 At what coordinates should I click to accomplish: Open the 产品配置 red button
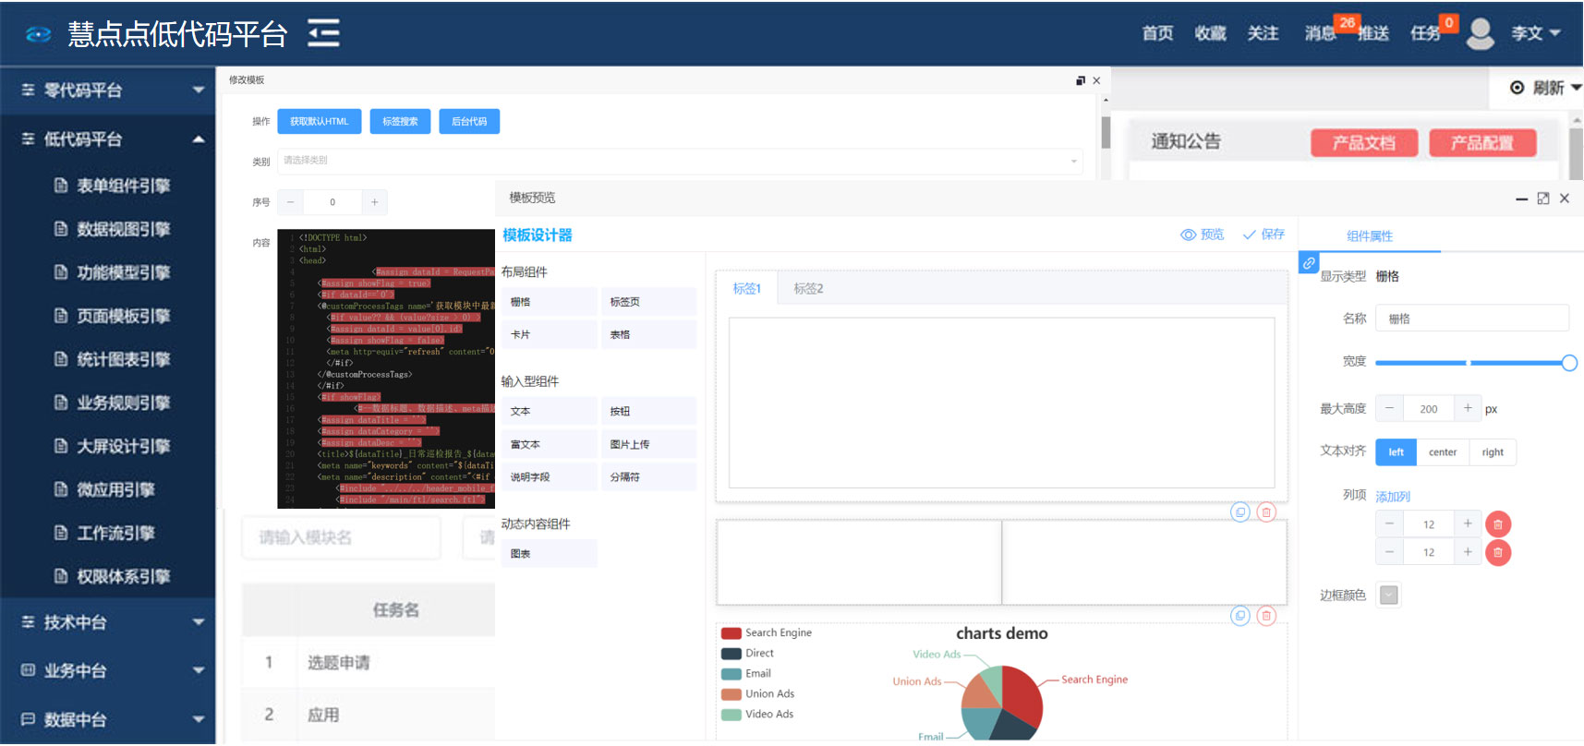pos(1482,143)
